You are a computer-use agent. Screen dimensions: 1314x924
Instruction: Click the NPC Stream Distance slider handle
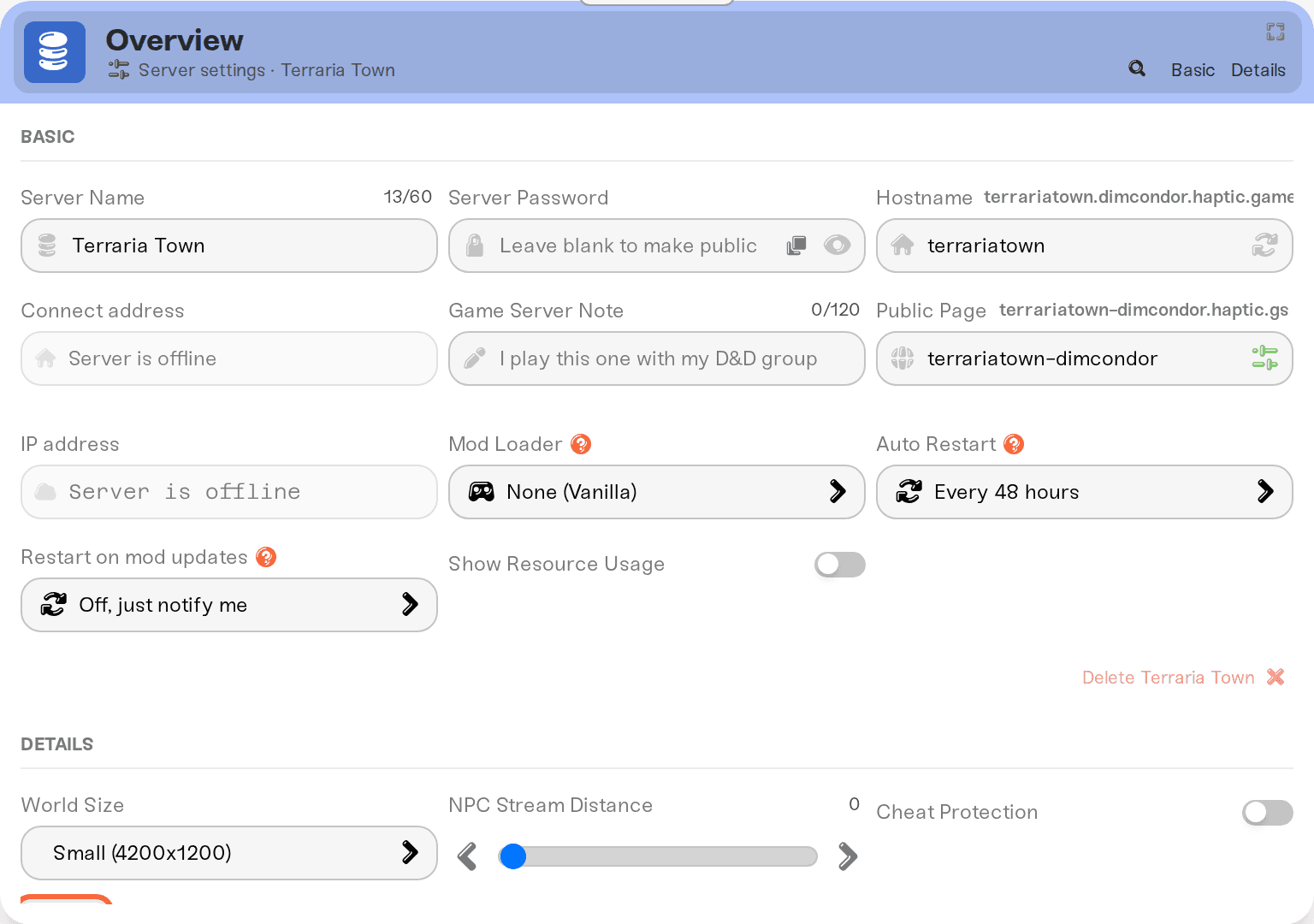pos(513,856)
